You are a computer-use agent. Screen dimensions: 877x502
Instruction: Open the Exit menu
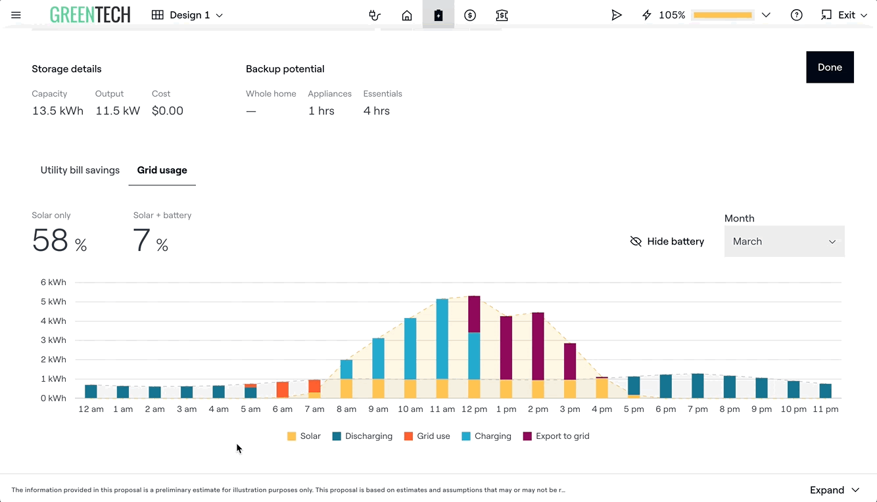click(844, 15)
